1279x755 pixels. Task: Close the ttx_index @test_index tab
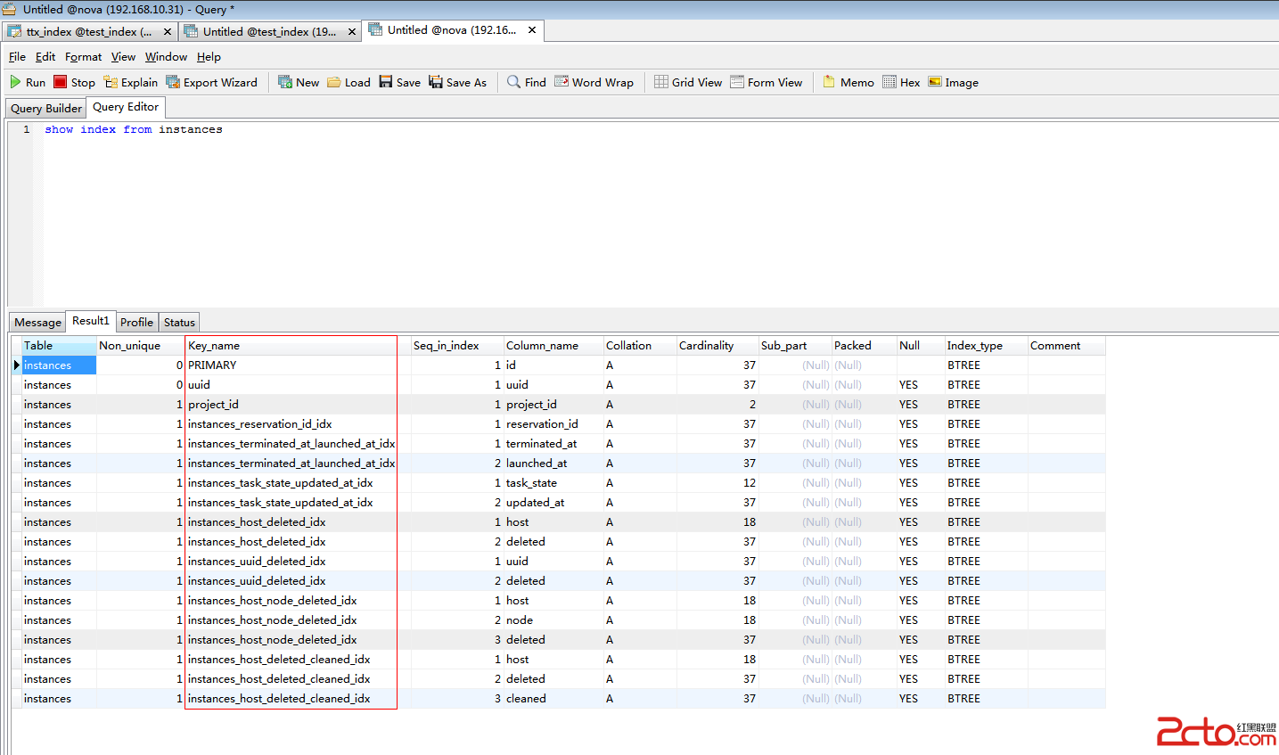click(x=168, y=31)
